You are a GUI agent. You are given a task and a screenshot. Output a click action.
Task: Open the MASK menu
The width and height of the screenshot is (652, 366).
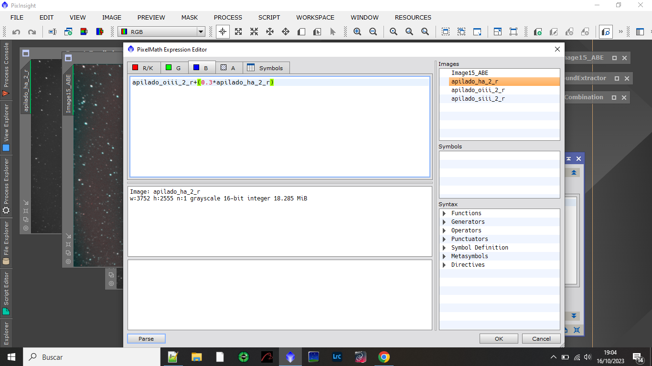[190, 17]
